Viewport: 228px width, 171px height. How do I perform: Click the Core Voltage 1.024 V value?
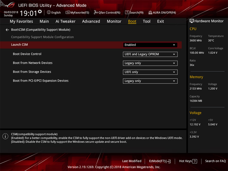coord(213,53)
